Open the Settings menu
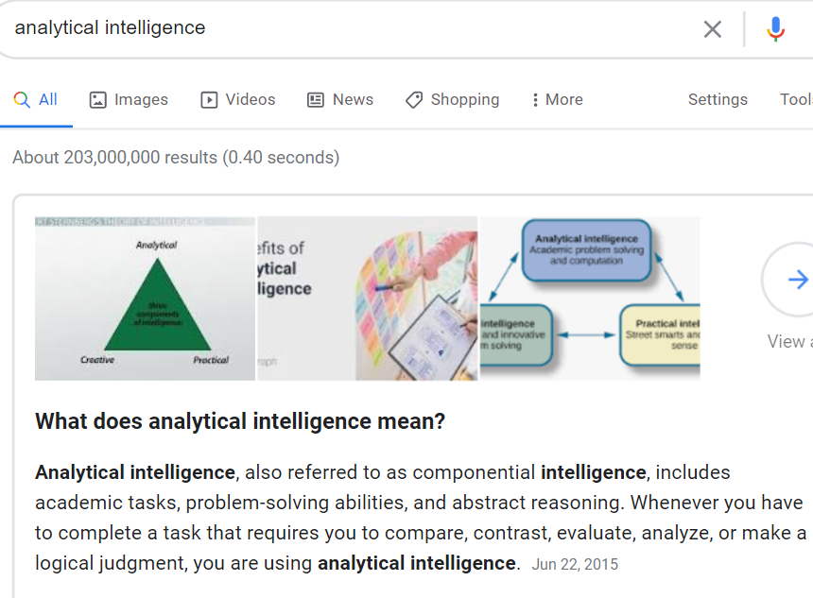813x598 pixels. coord(718,99)
